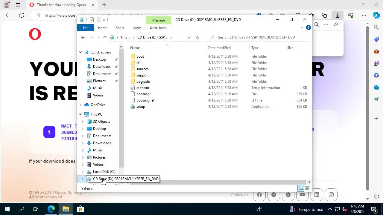Click the Manage contextual tab
This screenshot has width=383, height=215.
point(158,20)
